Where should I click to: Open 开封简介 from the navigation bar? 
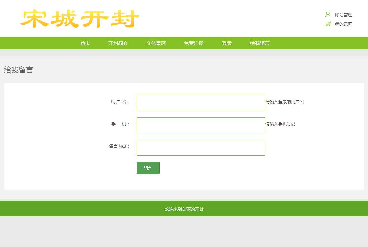pyautogui.click(x=118, y=43)
